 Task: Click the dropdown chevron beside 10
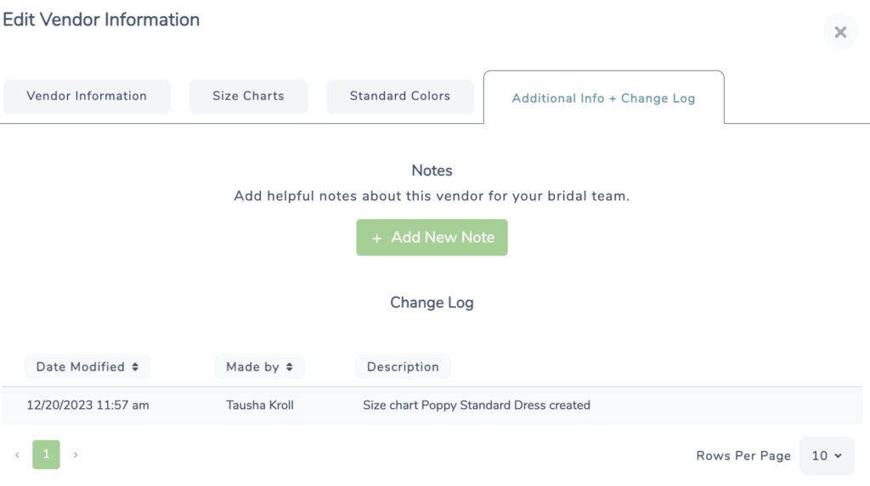point(838,455)
